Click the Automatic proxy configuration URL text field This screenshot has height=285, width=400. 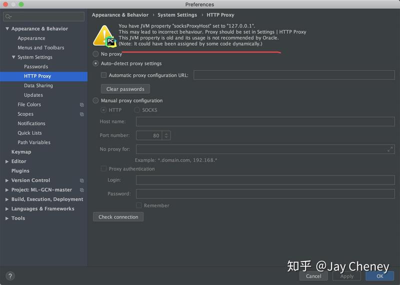293,75
